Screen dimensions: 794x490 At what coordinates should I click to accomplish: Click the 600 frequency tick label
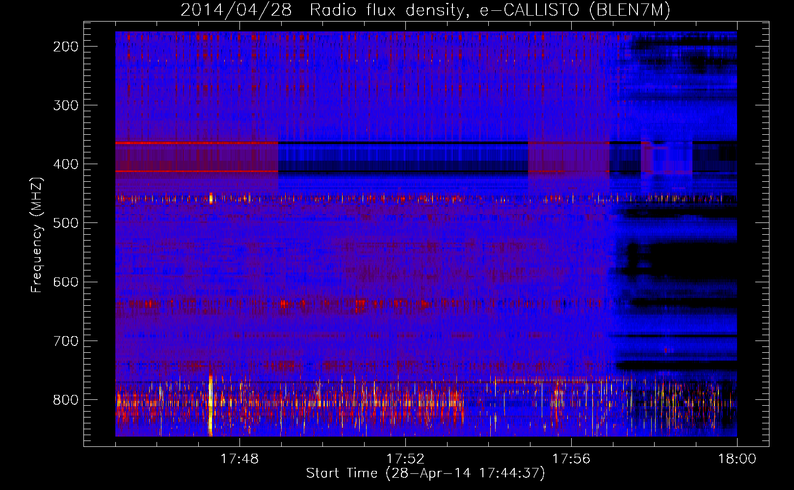pyautogui.click(x=66, y=282)
